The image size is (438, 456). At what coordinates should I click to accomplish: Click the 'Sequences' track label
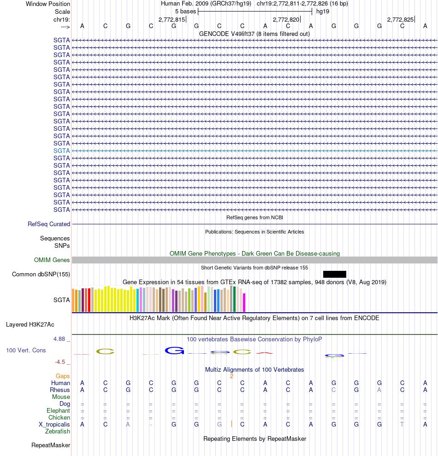(55, 238)
